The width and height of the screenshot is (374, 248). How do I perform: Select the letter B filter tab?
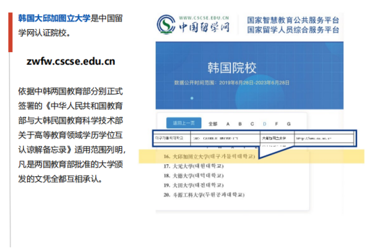point(240,124)
